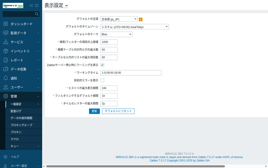Click the orange language info icon
The image size is (268, 168).
pyautogui.click(x=141, y=19)
